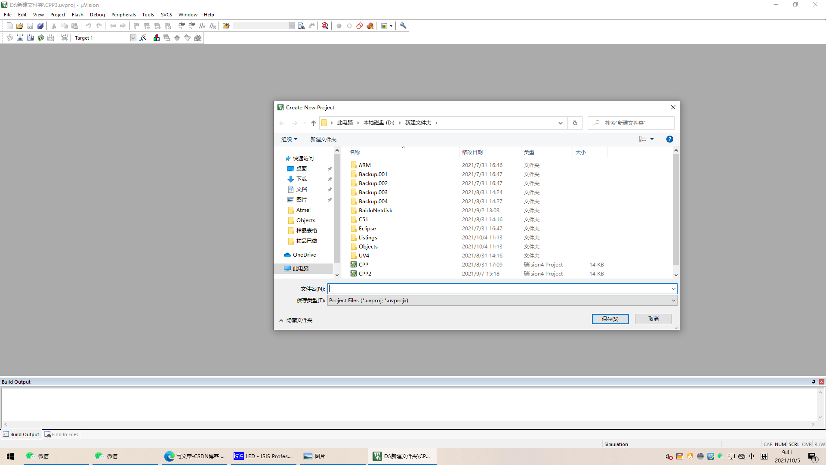Select Target 1 dropdown
The image size is (826, 465).
click(x=105, y=37)
